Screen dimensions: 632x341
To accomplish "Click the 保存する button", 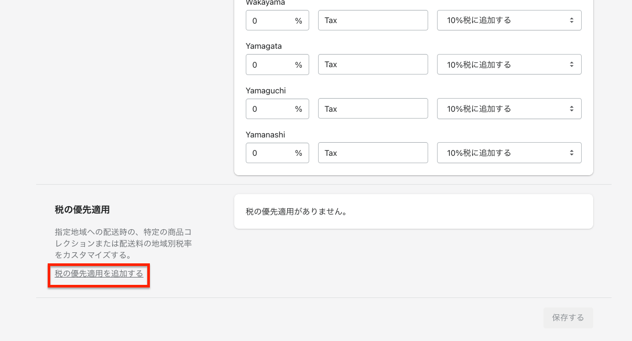I will (x=568, y=318).
